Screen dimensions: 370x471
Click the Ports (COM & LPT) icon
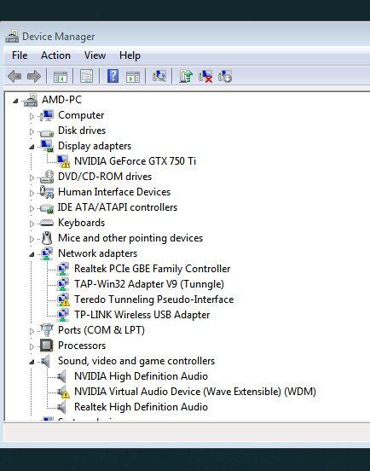click(47, 330)
